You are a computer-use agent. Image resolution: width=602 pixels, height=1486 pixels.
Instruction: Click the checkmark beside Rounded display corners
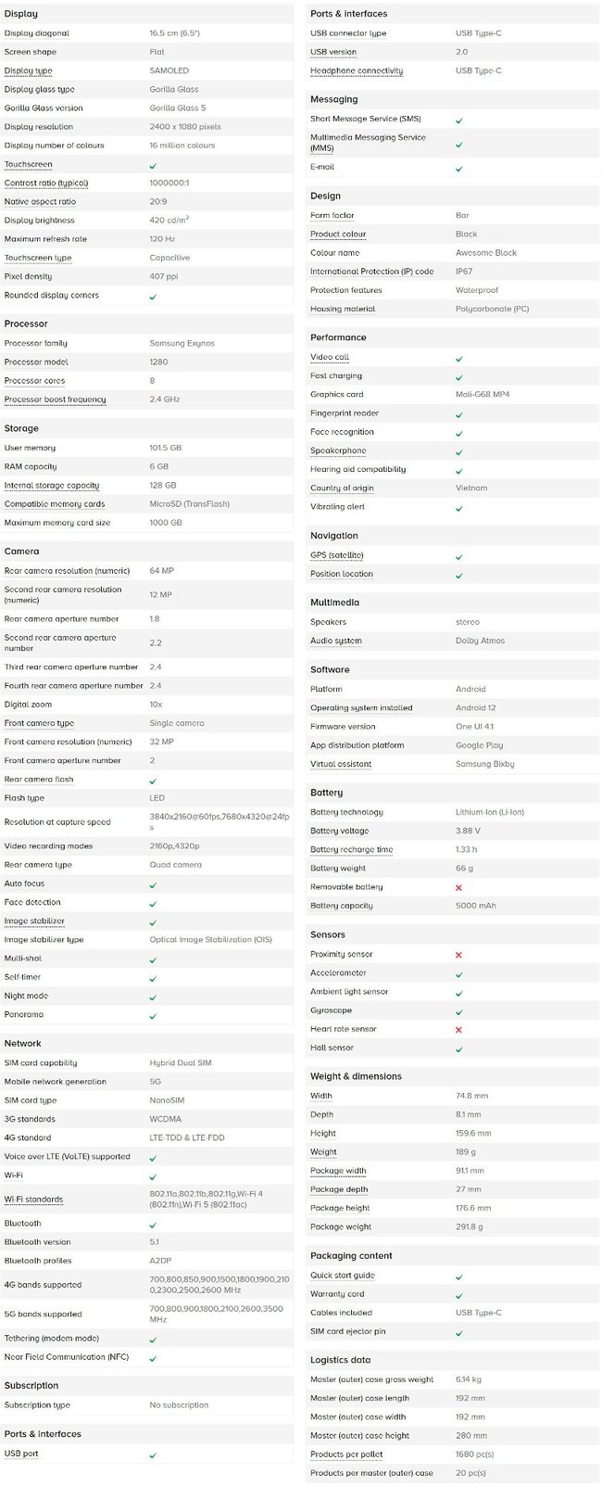[153, 297]
